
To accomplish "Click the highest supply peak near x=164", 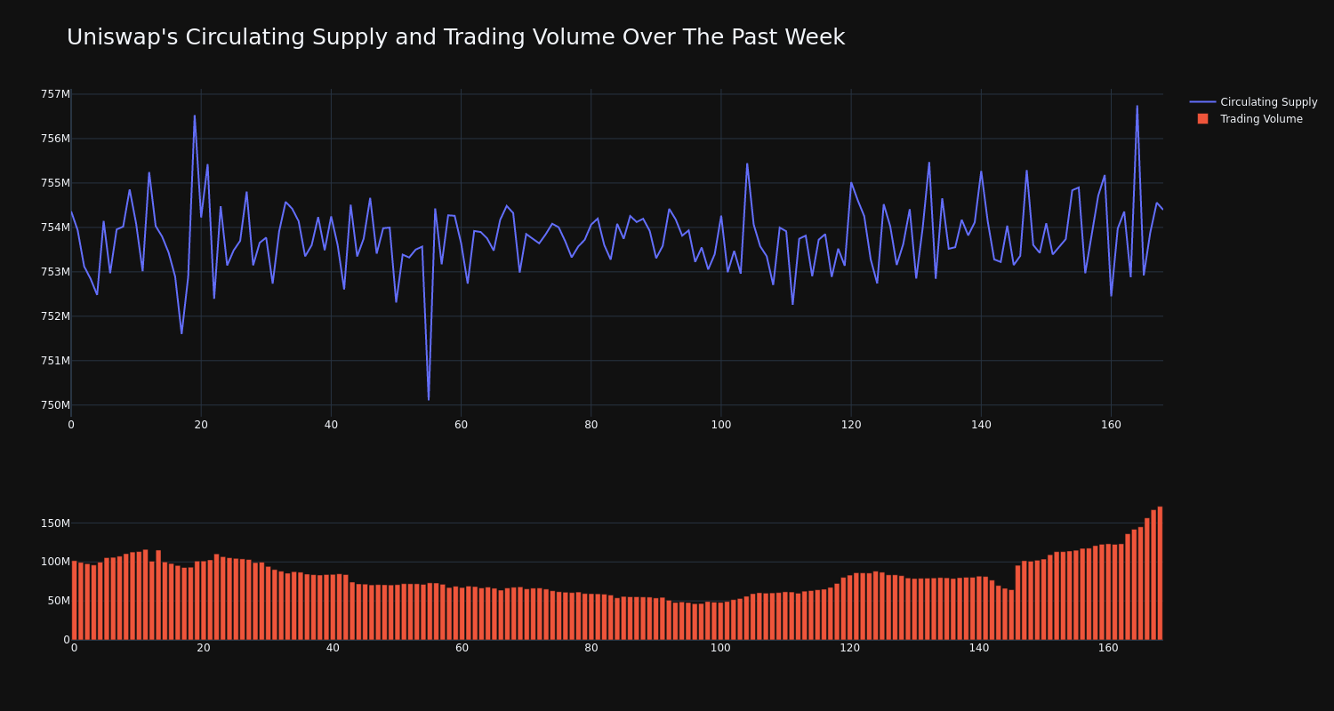I will 1137,107.
